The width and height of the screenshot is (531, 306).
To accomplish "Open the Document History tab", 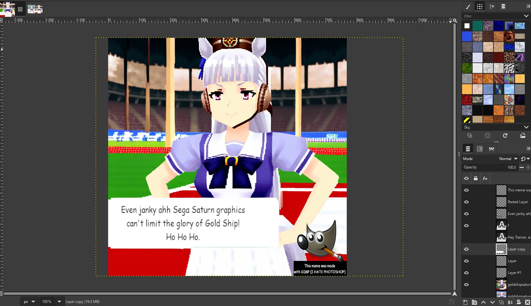I will [503, 7].
